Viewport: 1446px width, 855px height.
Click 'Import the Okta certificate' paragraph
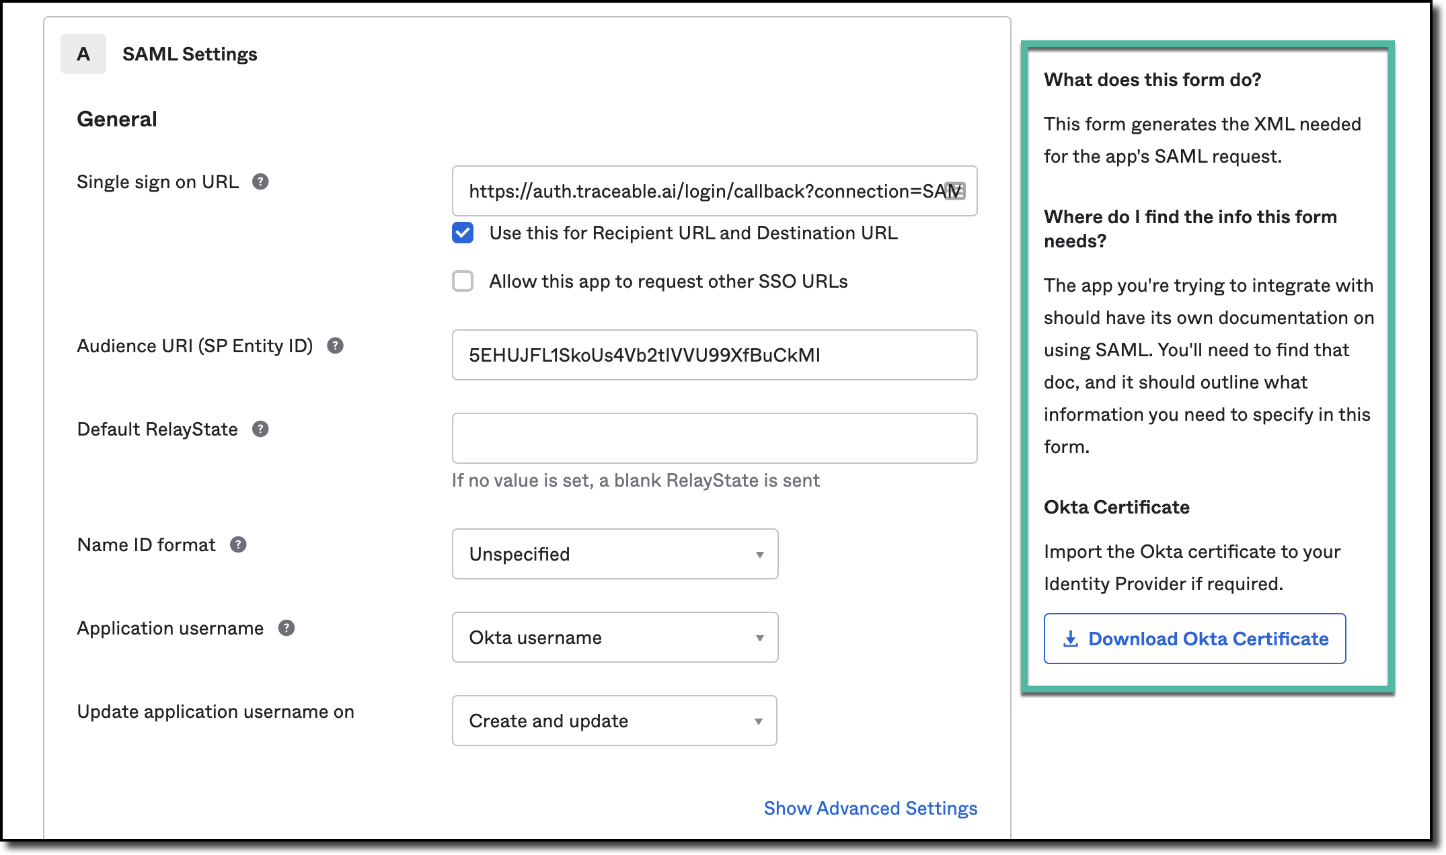[x=1192, y=567]
